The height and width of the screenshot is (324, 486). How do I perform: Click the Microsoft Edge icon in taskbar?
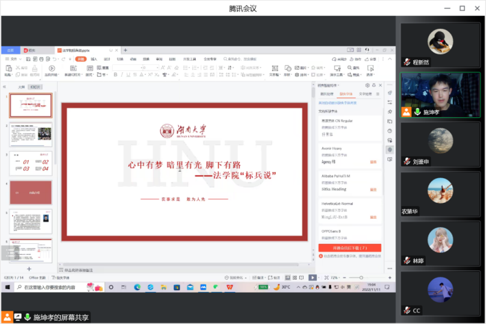click(137, 287)
